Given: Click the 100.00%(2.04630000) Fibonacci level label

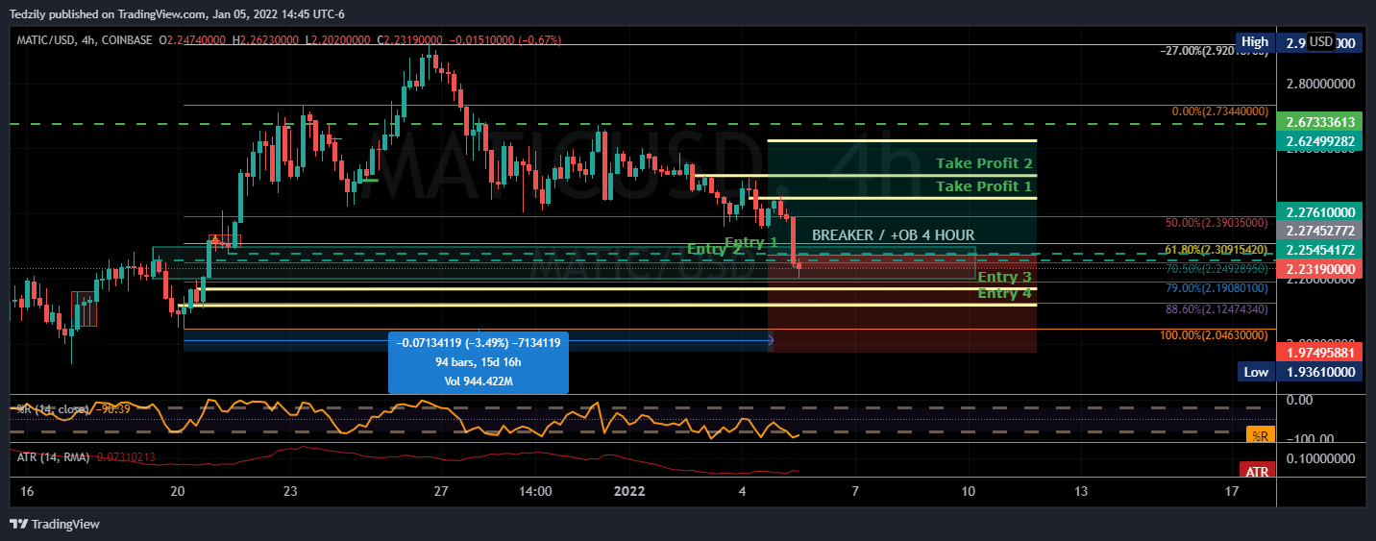Looking at the screenshot, I should click(x=1214, y=334).
